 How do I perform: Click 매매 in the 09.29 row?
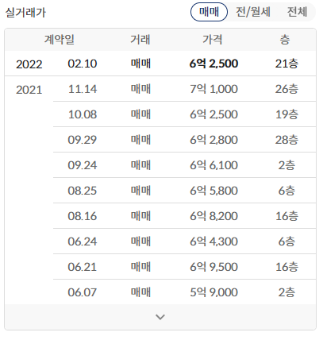pos(140,140)
